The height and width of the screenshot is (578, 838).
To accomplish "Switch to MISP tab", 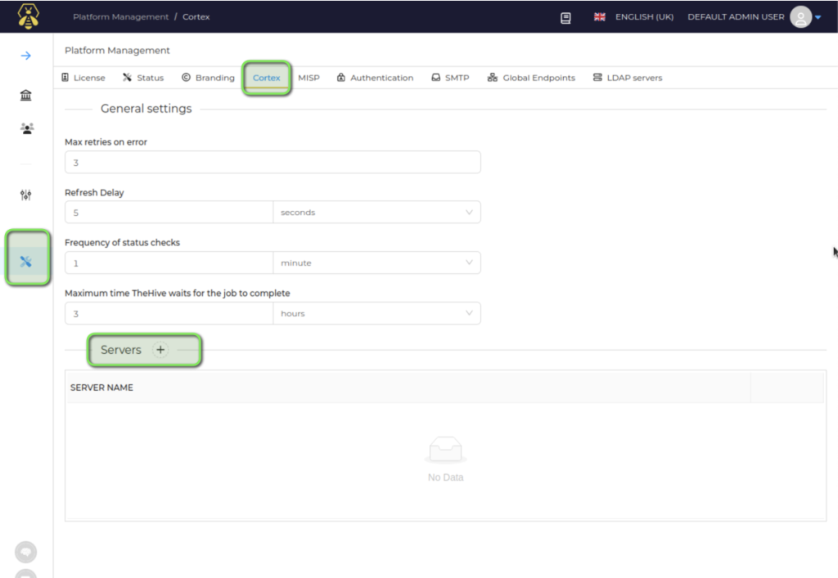I will click(x=309, y=78).
